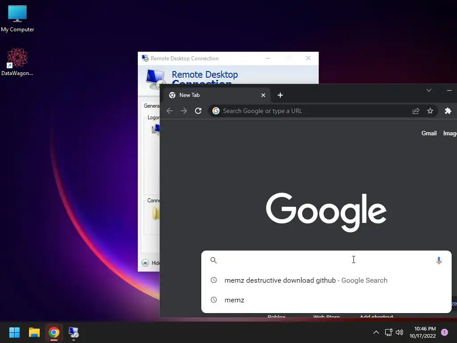Select the New Tab tab
457x343 pixels.
click(x=217, y=95)
